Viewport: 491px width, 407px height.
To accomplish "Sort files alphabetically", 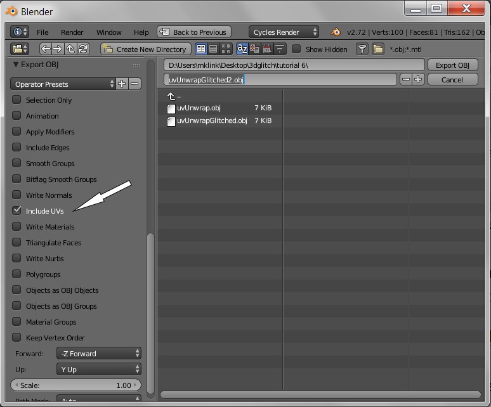I will pyautogui.click(x=242, y=49).
